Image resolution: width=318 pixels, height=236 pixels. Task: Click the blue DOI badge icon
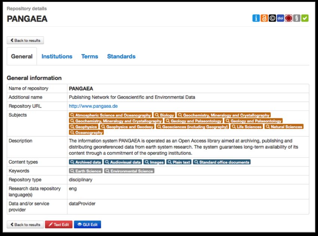pos(281,18)
